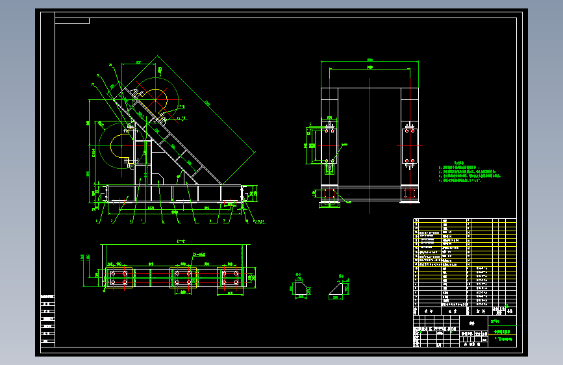Select the outer width dimension above the front view

click(370, 60)
